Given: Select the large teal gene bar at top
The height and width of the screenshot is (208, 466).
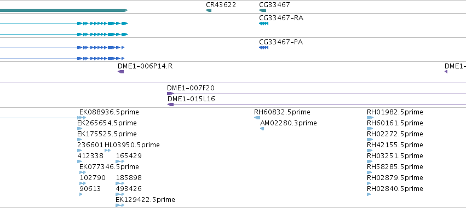Looking at the screenshot, I should [64, 10].
